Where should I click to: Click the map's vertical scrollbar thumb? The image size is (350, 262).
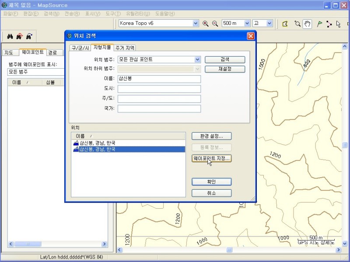point(345,145)
